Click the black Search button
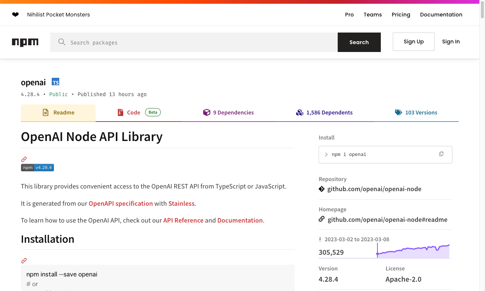Screen dimensions: 485x291 (x=359, y=42)
